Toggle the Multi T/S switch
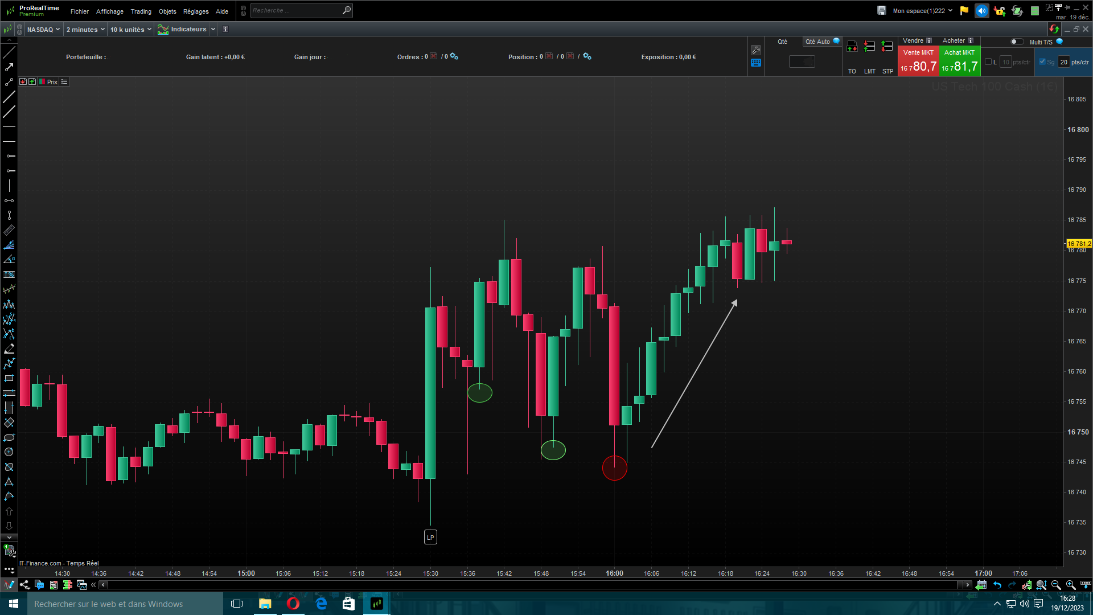 tap(1016, 42)
